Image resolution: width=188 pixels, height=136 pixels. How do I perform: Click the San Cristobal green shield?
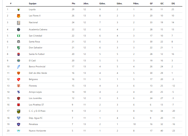coord(18,36)
